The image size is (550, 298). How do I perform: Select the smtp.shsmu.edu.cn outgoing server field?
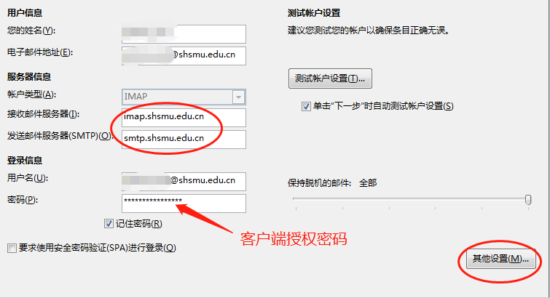[x=184, y=139]
